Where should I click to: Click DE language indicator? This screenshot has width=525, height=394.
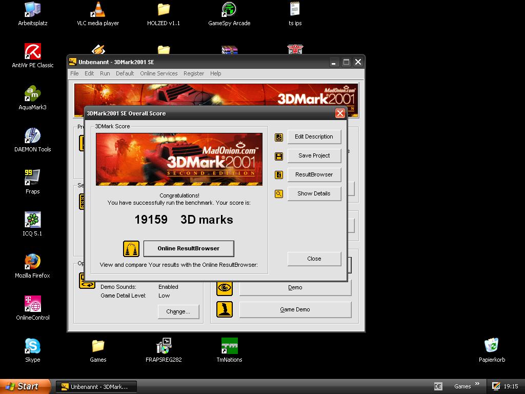(437, 386)
